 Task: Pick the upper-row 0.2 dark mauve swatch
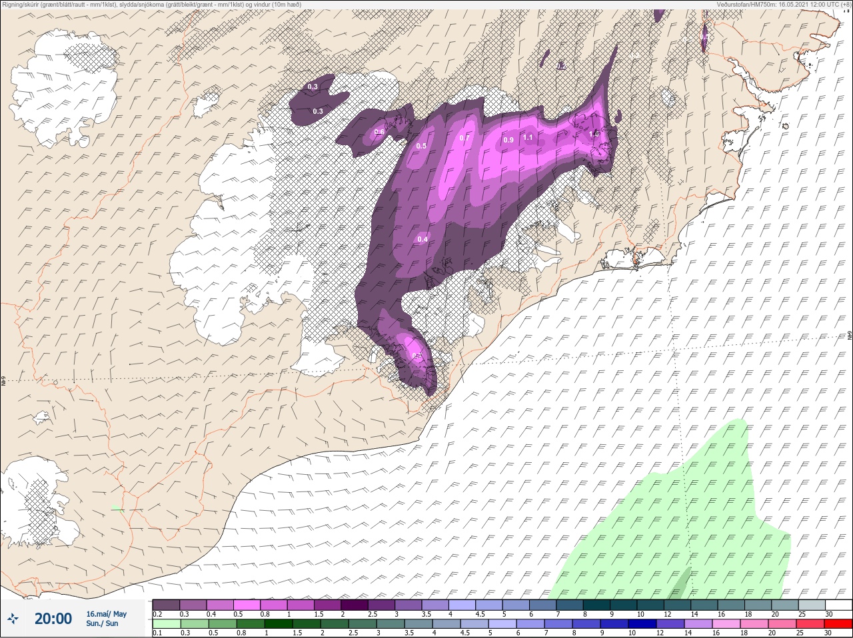point(166,605)
